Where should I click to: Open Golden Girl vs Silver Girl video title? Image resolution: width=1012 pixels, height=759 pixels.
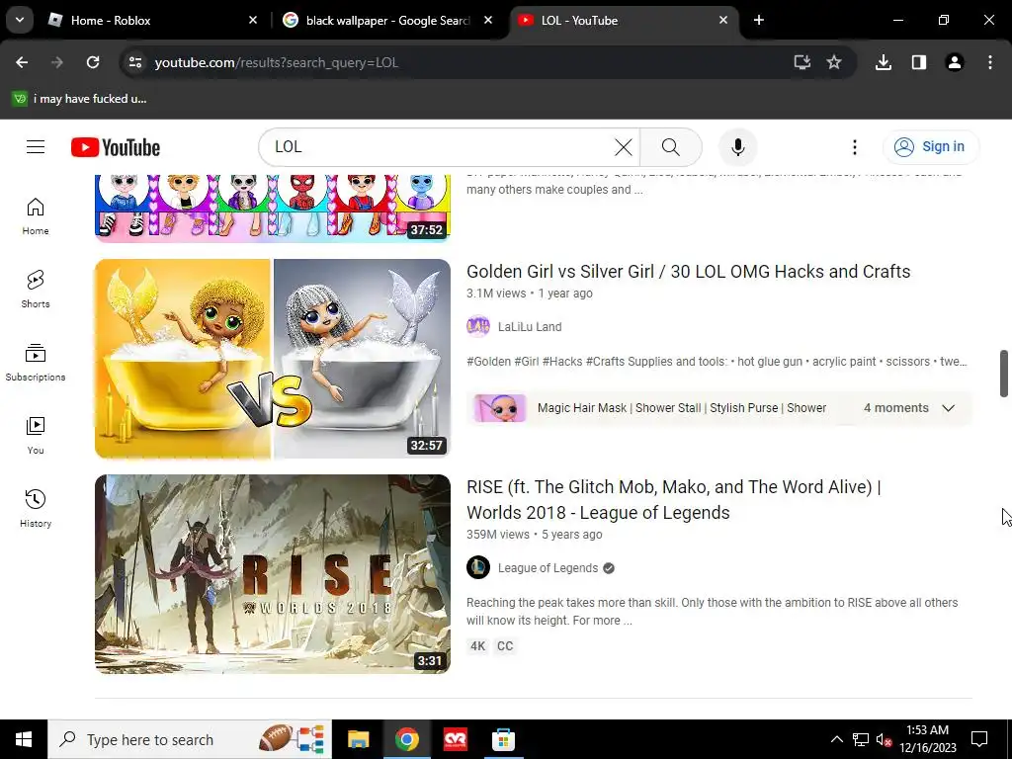click(x=688, y=272)
